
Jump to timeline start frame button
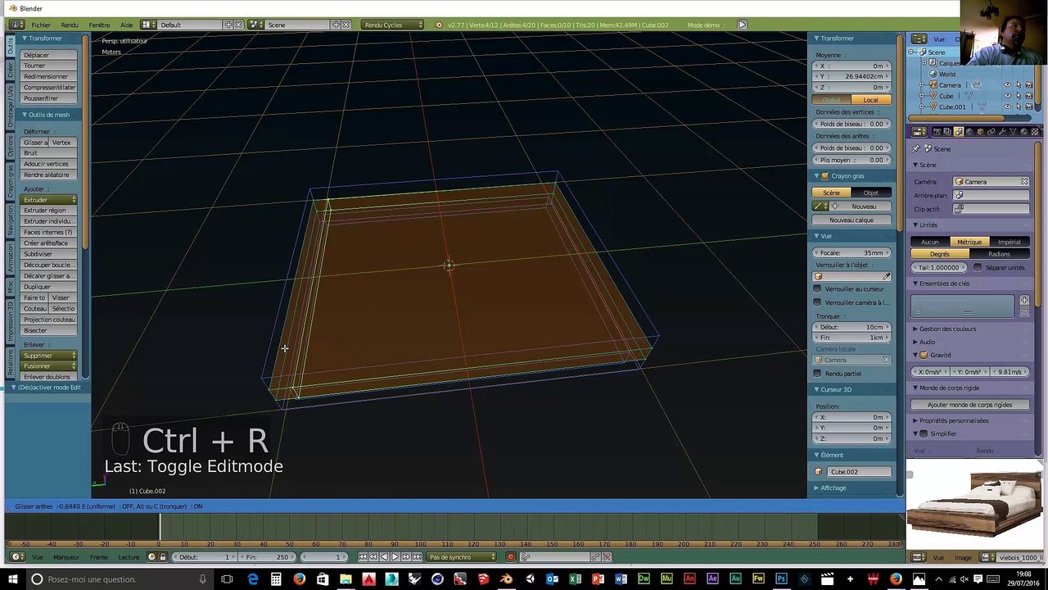click(363, 557)
